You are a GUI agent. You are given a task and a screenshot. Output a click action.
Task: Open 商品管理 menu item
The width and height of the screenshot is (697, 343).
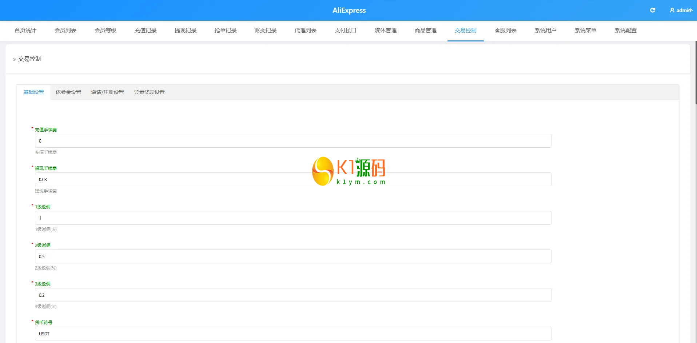coord(426,31)
